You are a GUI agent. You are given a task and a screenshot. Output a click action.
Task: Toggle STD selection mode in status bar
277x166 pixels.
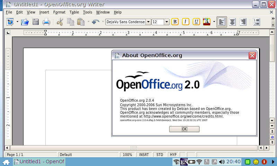[x=160, y=155]
